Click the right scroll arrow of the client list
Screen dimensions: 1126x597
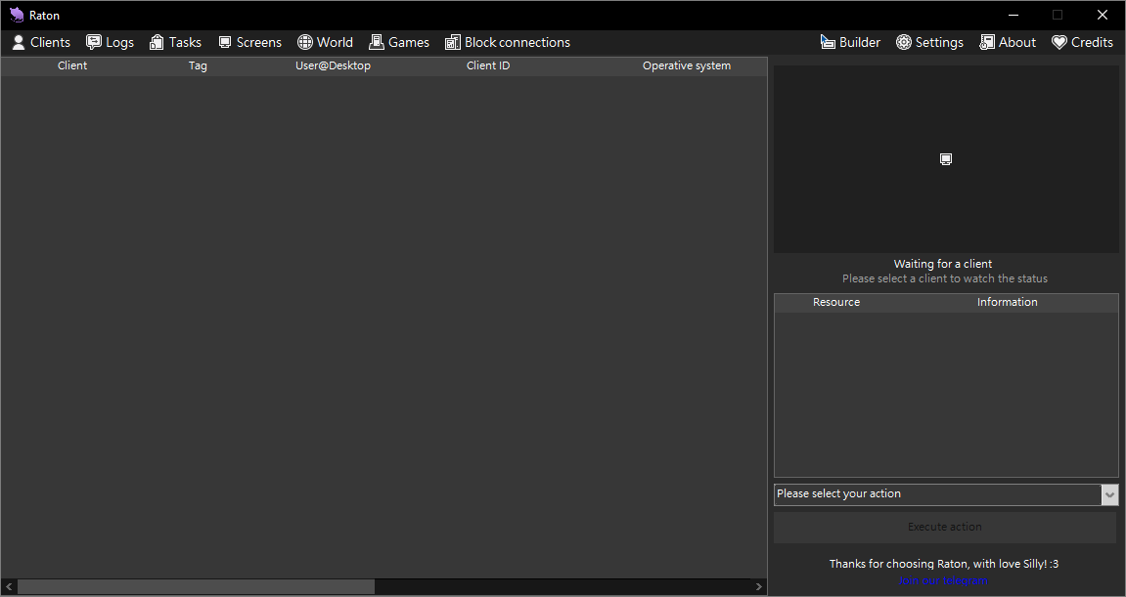point(759,587)
